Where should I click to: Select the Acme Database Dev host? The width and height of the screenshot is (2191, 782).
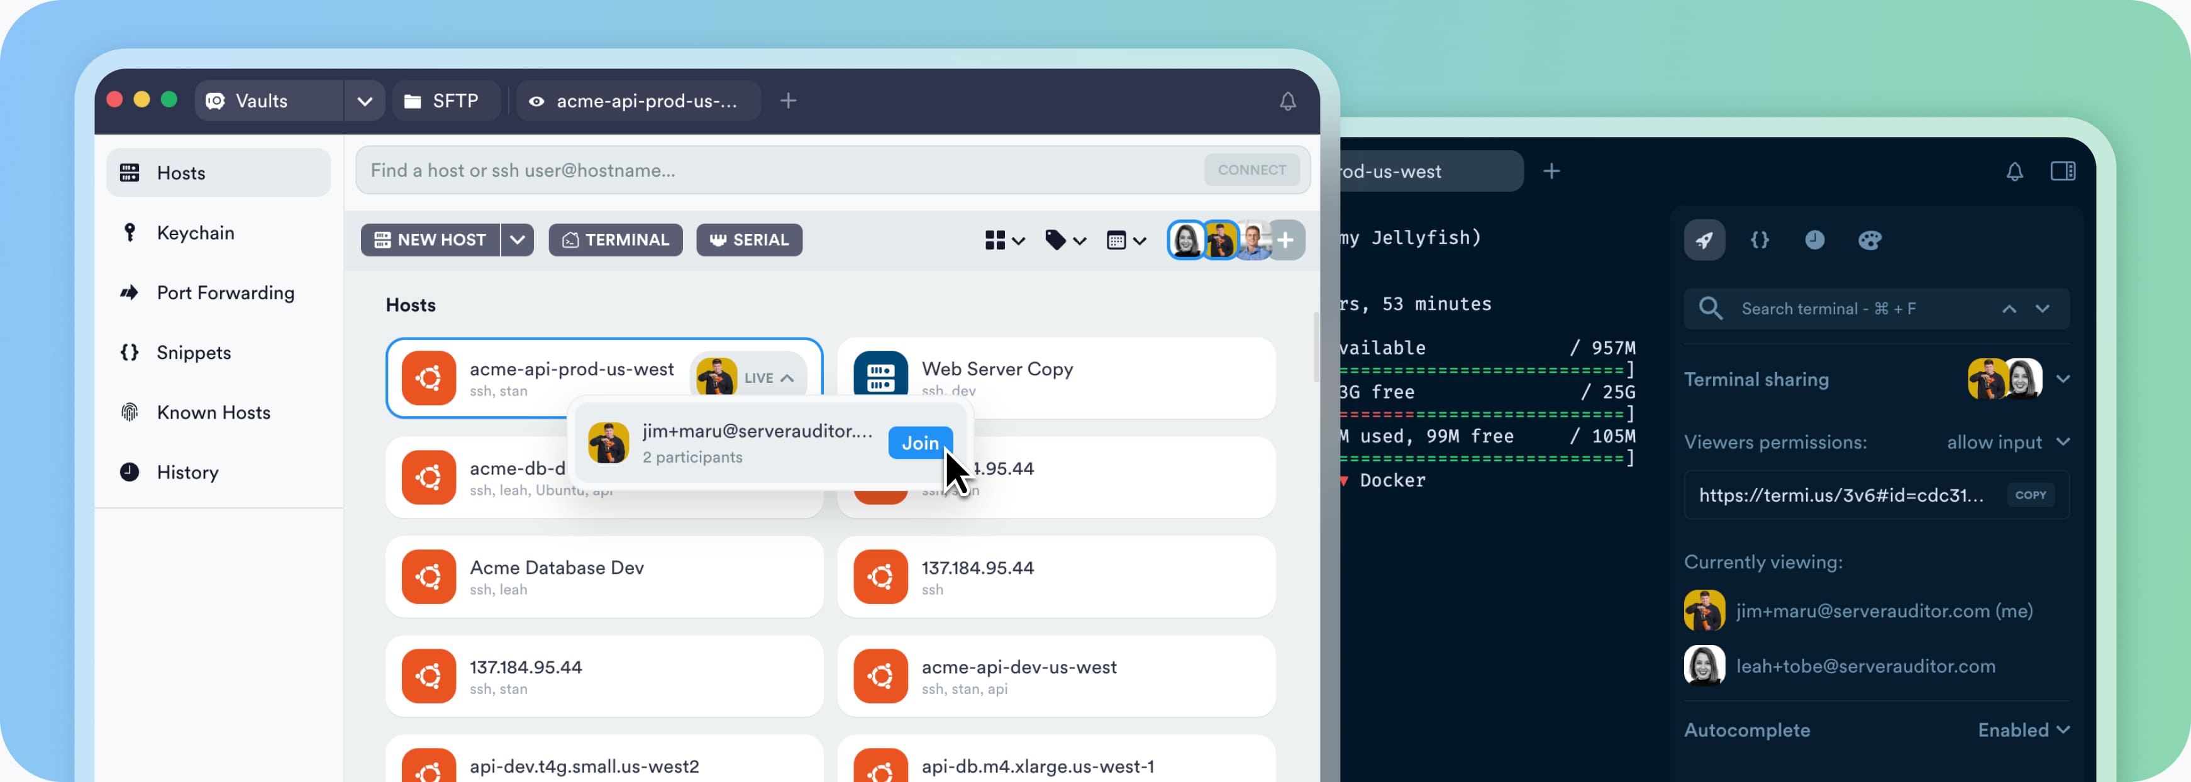click(604, 577)
